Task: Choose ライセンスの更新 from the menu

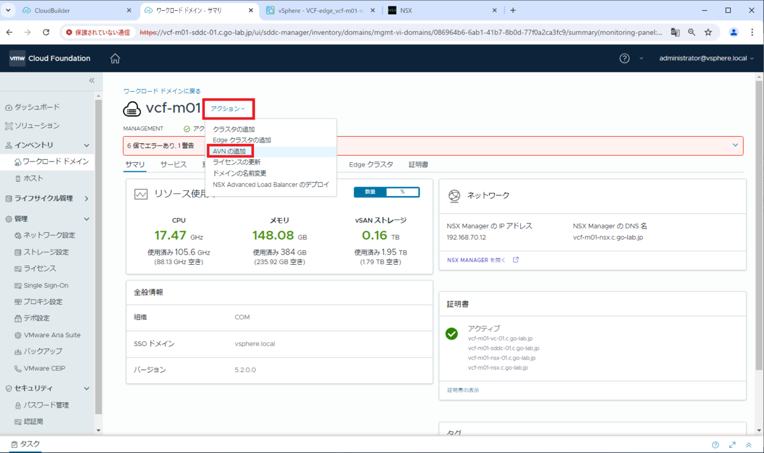Action: click(x=237, y=162)
